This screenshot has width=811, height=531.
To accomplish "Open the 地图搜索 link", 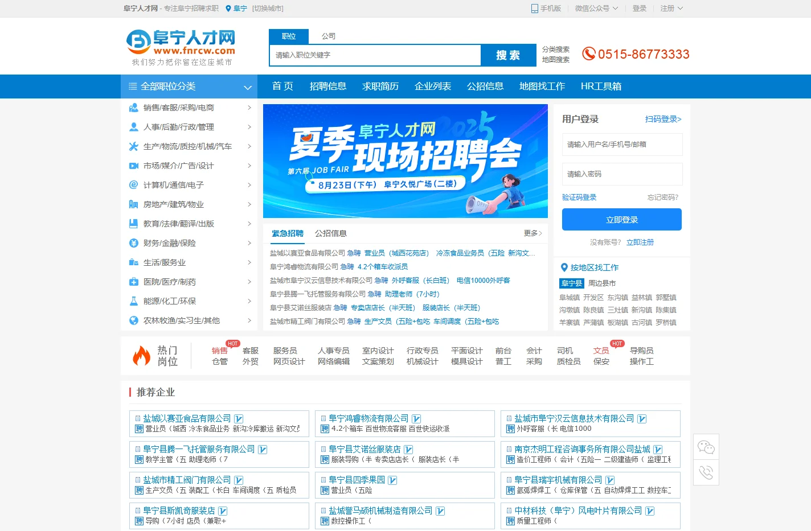I will tap(556, 60).
